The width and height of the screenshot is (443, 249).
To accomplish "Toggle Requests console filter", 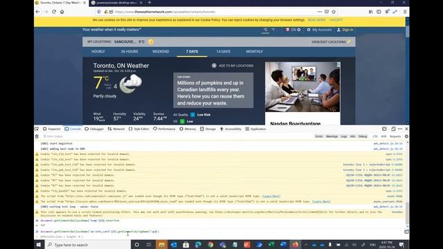I will click(395, 136).
